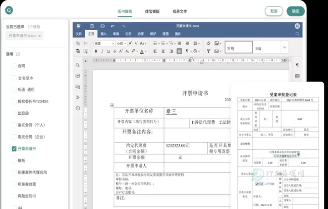Click the user avatar in editor header

click(297, 26)
